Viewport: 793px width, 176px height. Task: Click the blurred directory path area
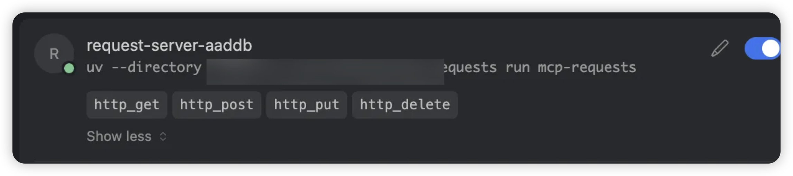coord(325,71)
